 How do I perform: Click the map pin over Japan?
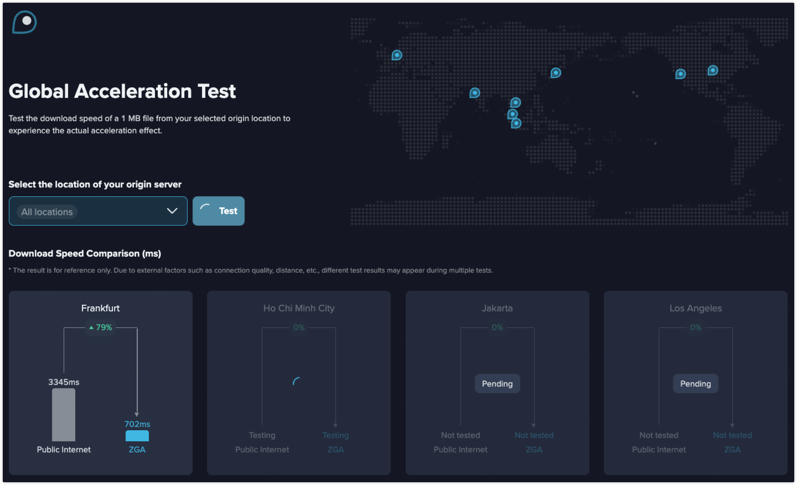coord(556,73)
